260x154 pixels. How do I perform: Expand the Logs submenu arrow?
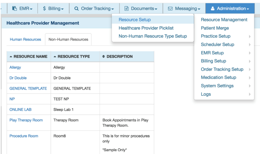tap(249, 94)
